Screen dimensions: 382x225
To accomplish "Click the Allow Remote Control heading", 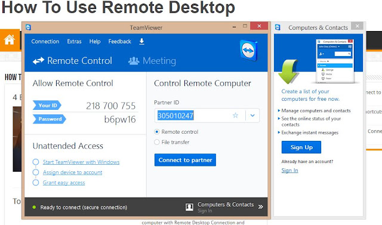I will [x=73, y=84].
